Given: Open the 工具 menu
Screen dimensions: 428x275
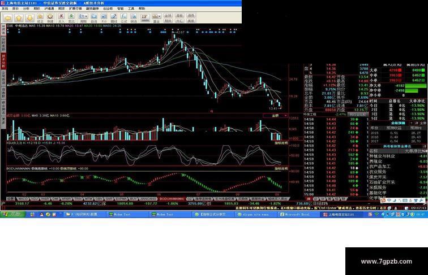Looking at the screenshot, I should (x=131, y=8).
